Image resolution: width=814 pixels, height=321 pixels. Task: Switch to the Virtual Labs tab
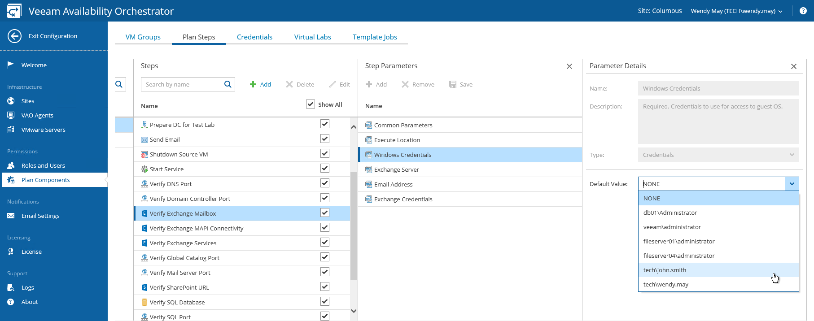313,37
